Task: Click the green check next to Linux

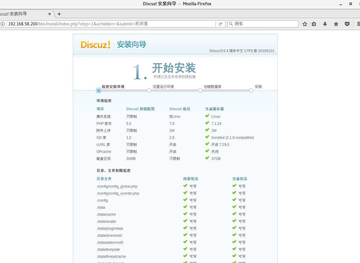Action: 207,116
